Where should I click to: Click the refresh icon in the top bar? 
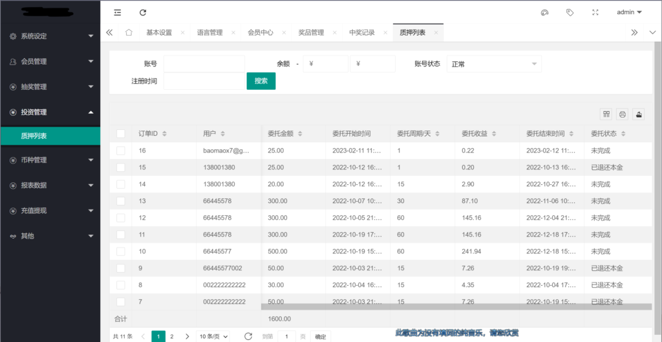point(143,12)
